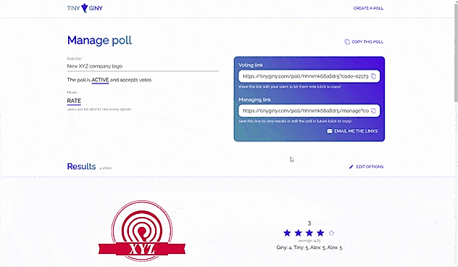Toggle the ACTIVE poll status
The height and width of the screenshot is (267, 458).
pos(100,80)
